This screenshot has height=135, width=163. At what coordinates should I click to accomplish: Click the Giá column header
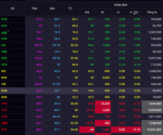87,12
